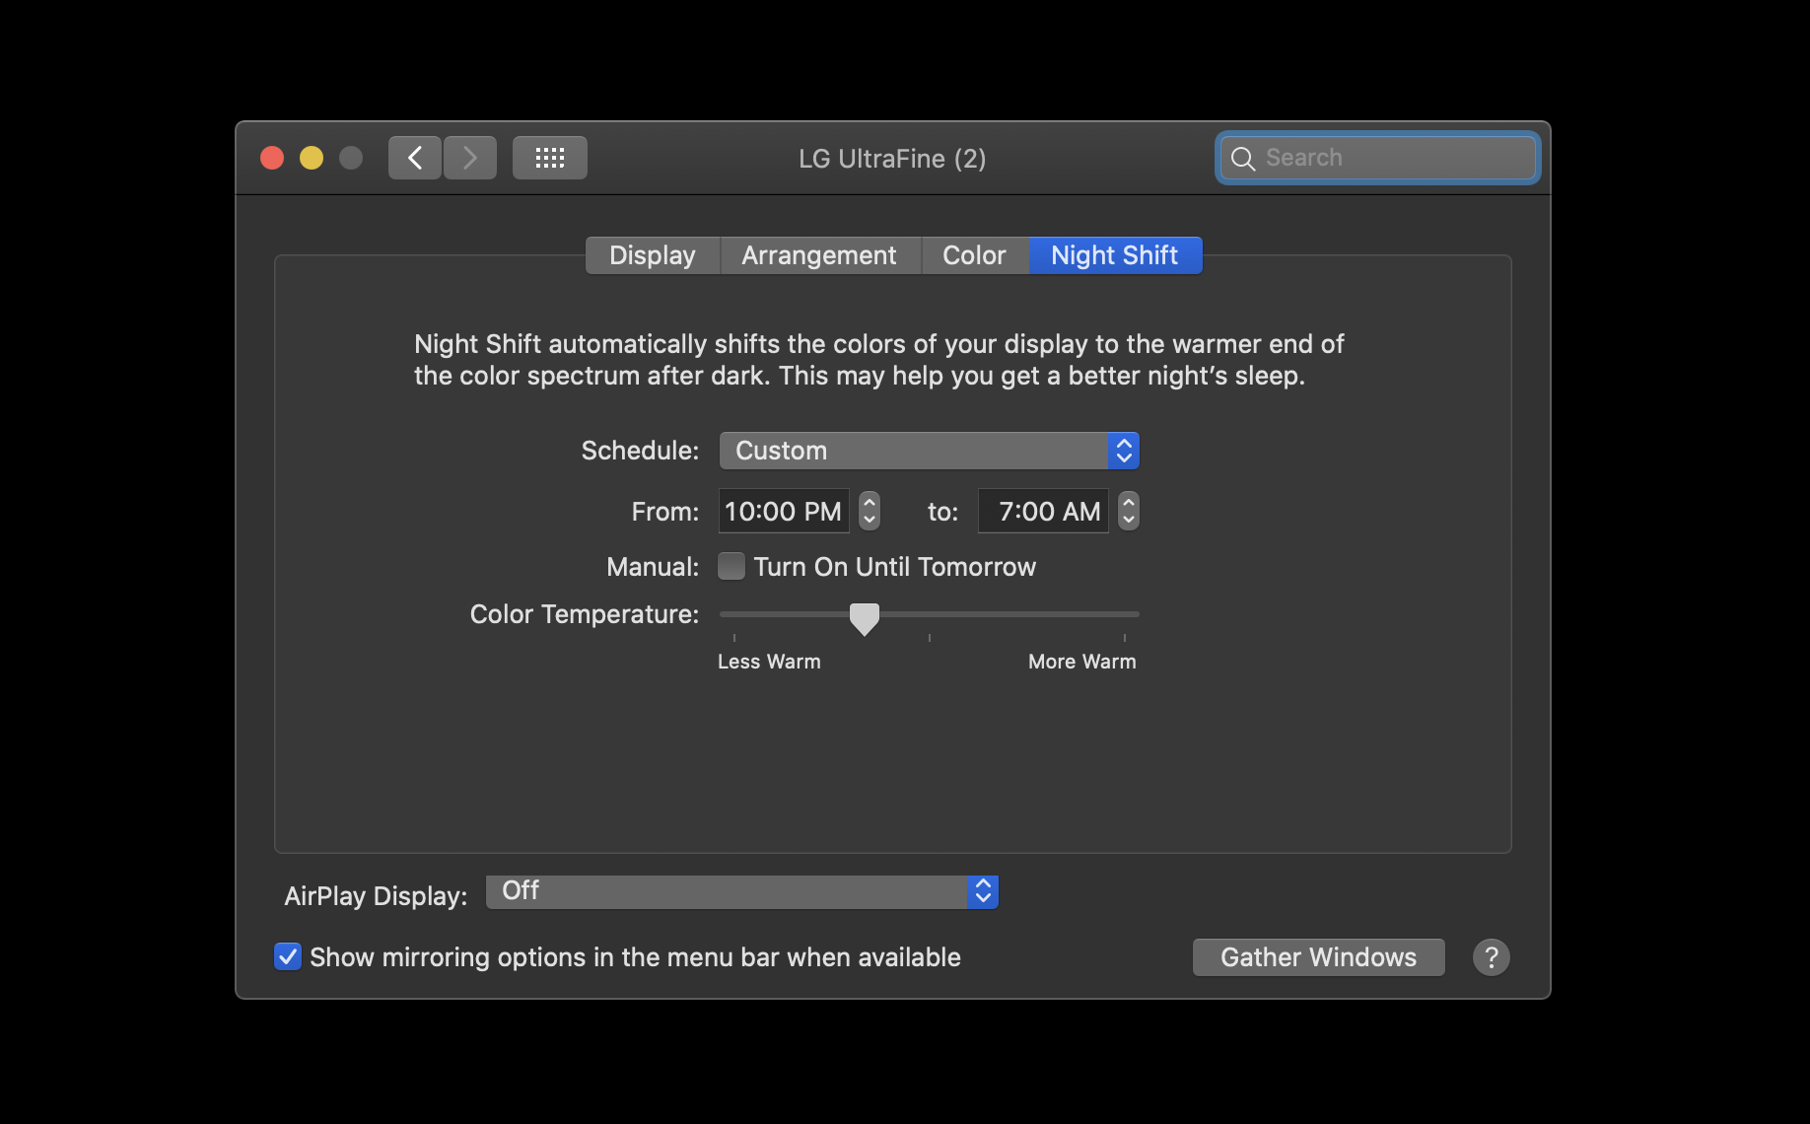Select the Night Shift tab
The width and height of the screenshot is (1810, 1124).
pyautogui.click(x=1115, y=255)
